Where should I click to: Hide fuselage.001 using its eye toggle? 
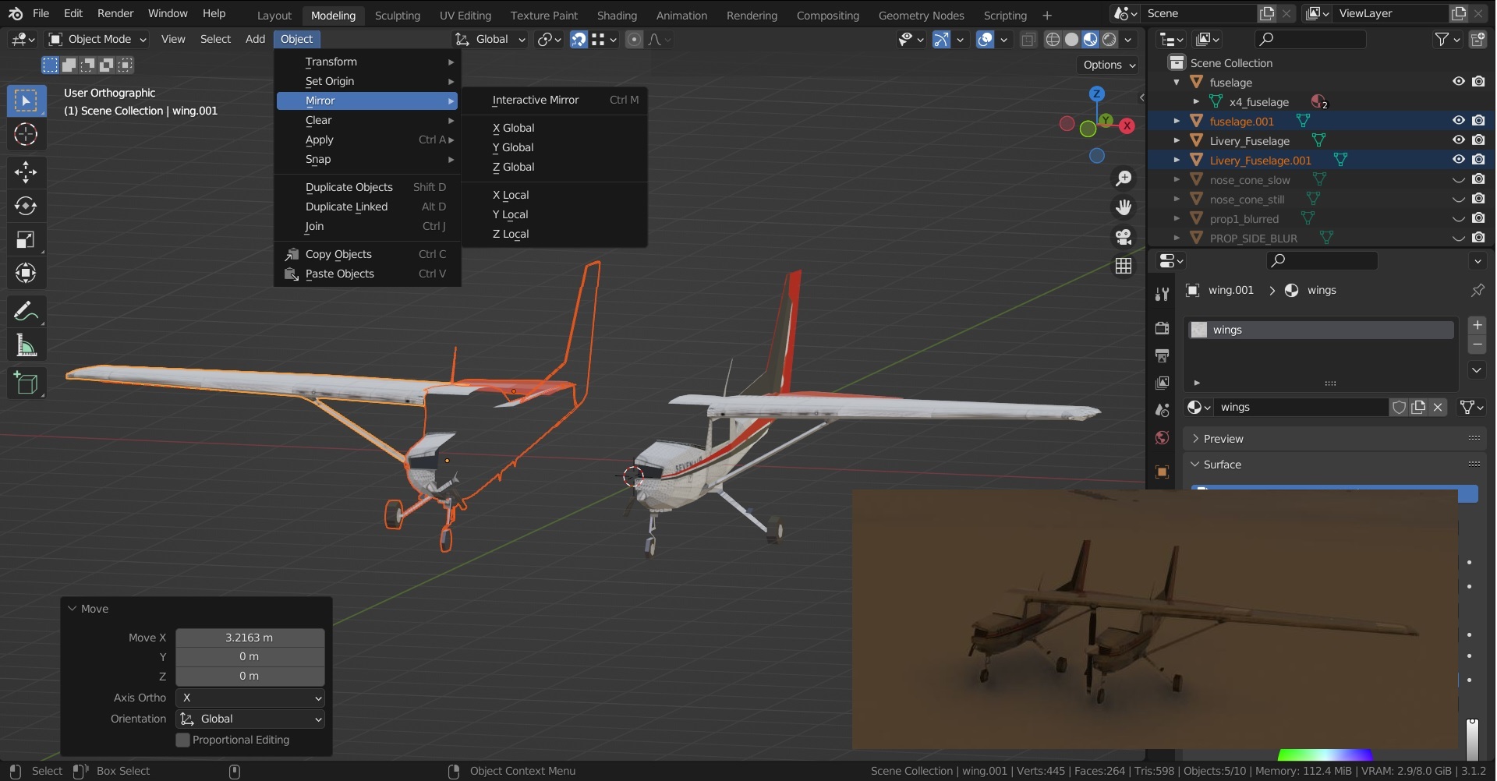point(1459,121)
